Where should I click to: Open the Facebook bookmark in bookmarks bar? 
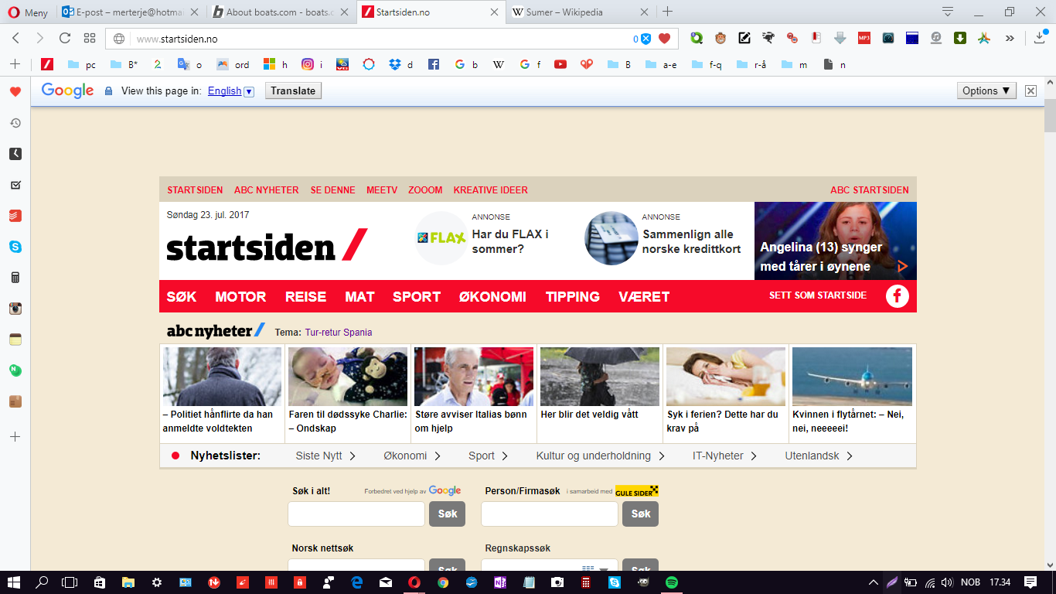point(434,65)
